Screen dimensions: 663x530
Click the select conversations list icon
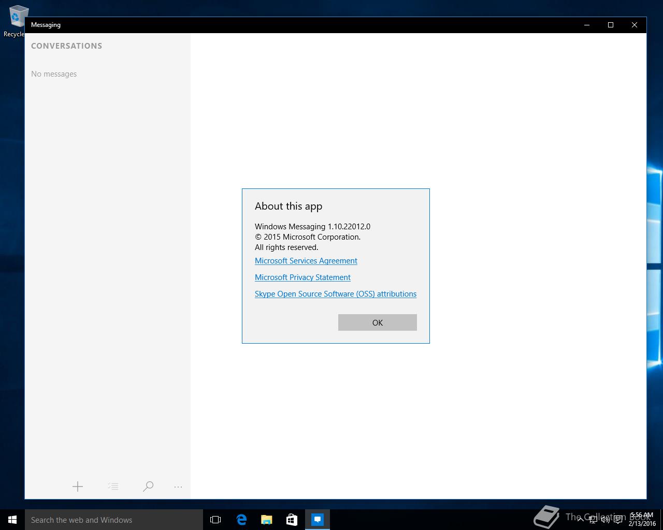(x=113, y=487)
